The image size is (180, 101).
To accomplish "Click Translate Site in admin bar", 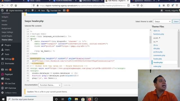I will 54,11.
